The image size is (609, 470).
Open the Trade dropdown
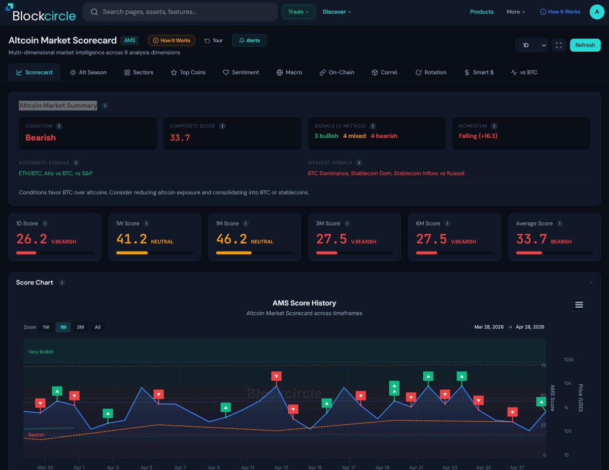pyautogui.click(x=299, y=12)
